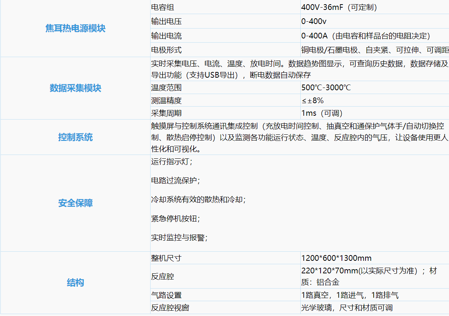Select the 0-400v output voltage value

(x=314, y=22)
